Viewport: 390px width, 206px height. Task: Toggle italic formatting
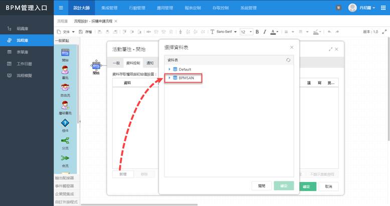pos(265,32)
